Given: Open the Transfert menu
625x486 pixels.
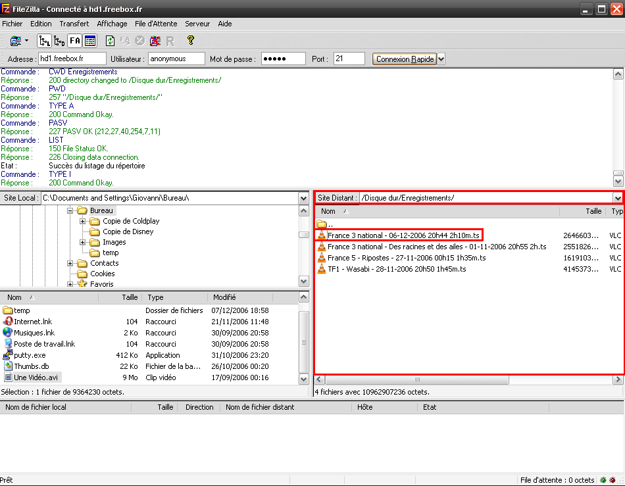Looking at the screenshot, I should point(74,24).
